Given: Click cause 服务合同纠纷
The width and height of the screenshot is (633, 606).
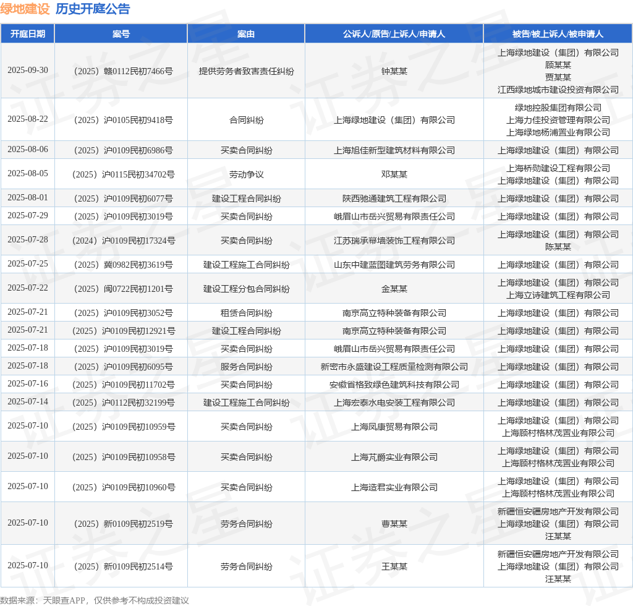Looking at the screenshot, I should [x=246, y=367].
